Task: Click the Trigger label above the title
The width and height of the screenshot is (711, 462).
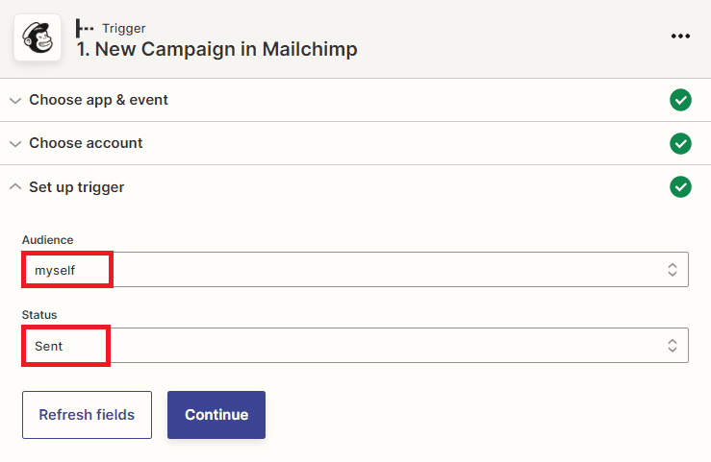Action: (x=122, y=28)
